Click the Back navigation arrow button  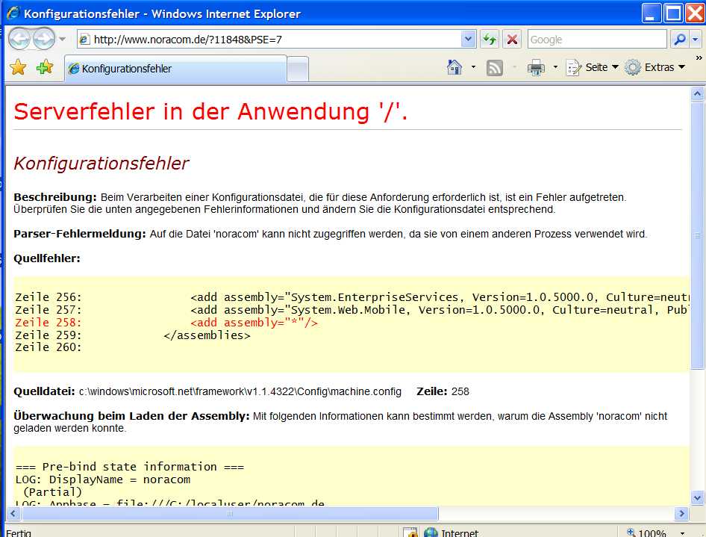point(20,39)
